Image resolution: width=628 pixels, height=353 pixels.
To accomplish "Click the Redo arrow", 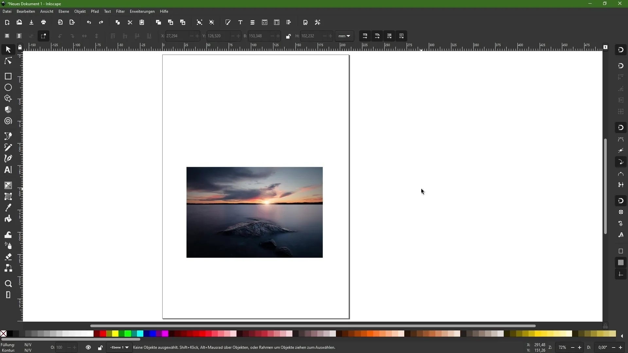I will tap(101, 22).
